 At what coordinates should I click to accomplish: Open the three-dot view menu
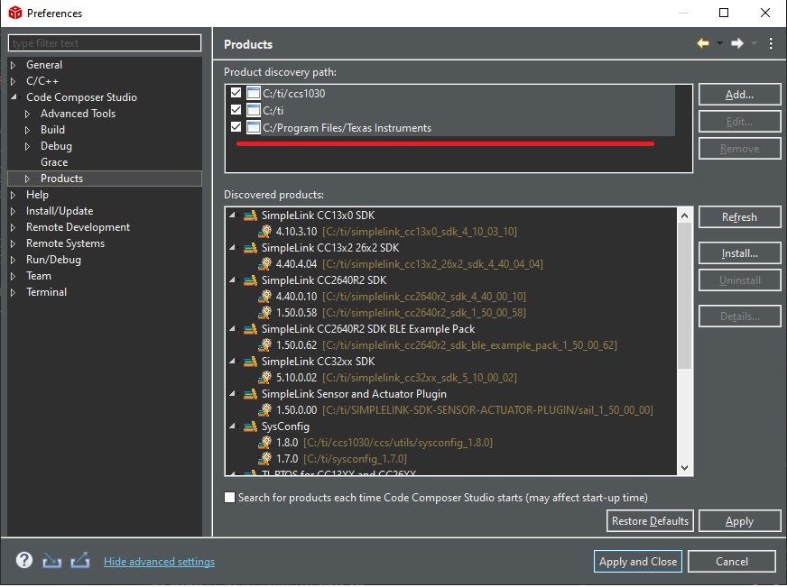[771, 43]
